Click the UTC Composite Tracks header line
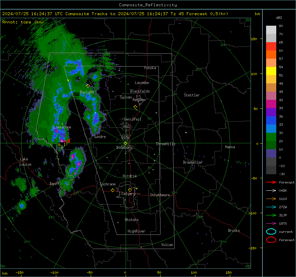Screen dimensions: 296x277 click(115, 14)
